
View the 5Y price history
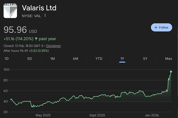pyautogui.click(x=145, y=59)
